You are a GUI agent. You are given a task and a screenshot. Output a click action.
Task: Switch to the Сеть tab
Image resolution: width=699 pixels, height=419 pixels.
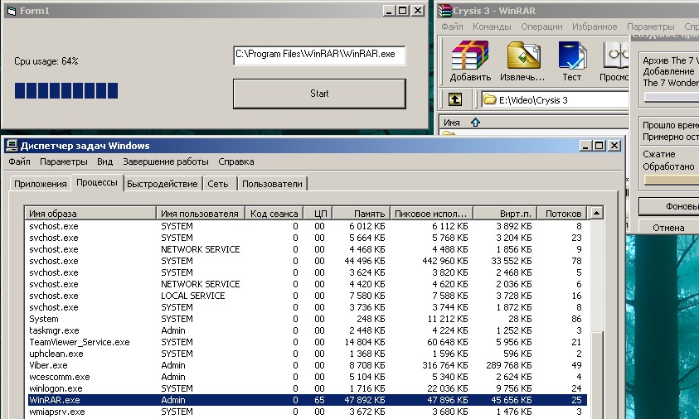(x=218, y=184)
